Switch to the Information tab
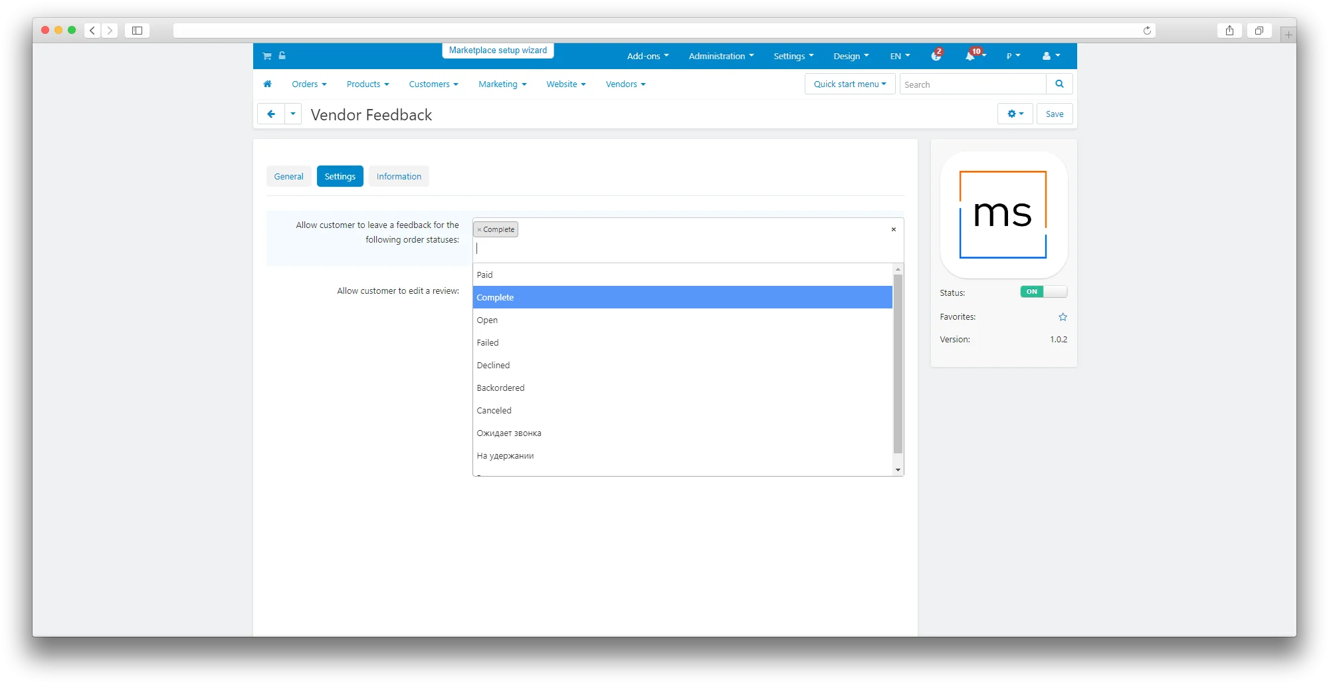Screen dimensions: 1329x684 pyautogui.click(x=399, y=176)
